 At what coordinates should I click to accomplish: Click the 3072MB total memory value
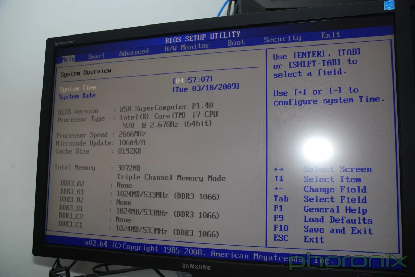129,168
